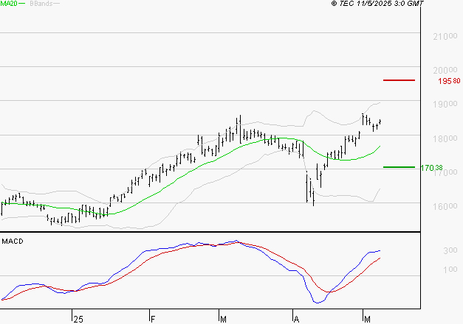Click the red resistance level line
Viewport: 463px width, 324px height.
tap(399, 80)
